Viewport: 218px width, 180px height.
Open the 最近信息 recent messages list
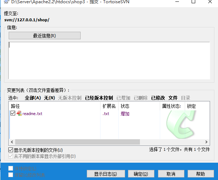[44, 36]
